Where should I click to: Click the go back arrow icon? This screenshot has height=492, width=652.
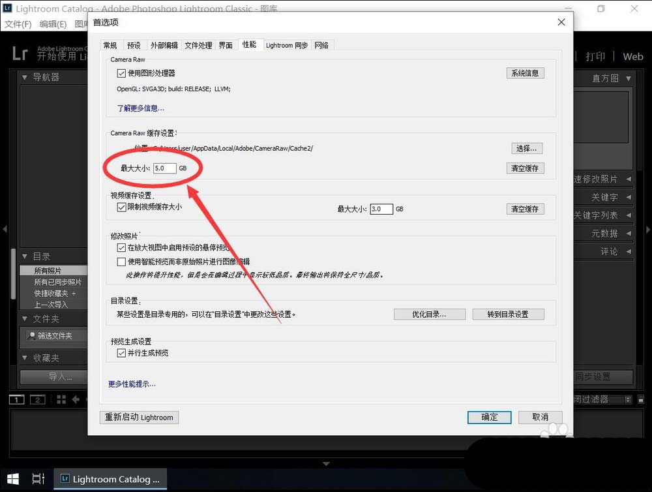coord(75,399)
